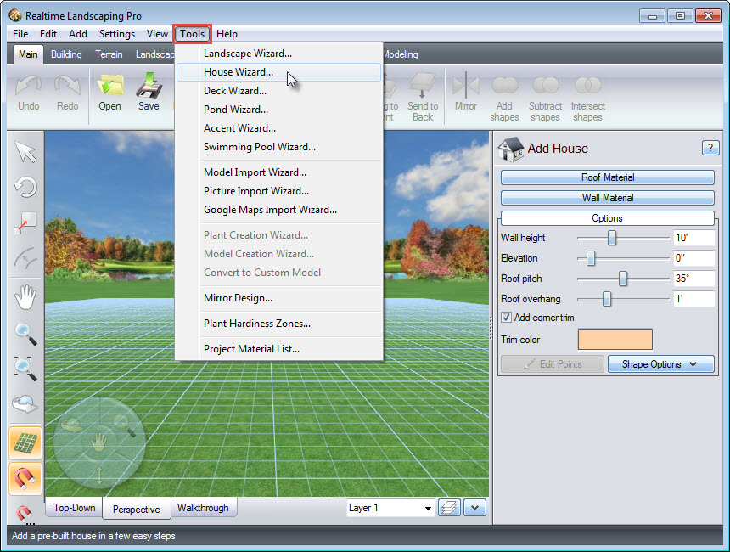Click the Edit Points button

tap(553, 364)
